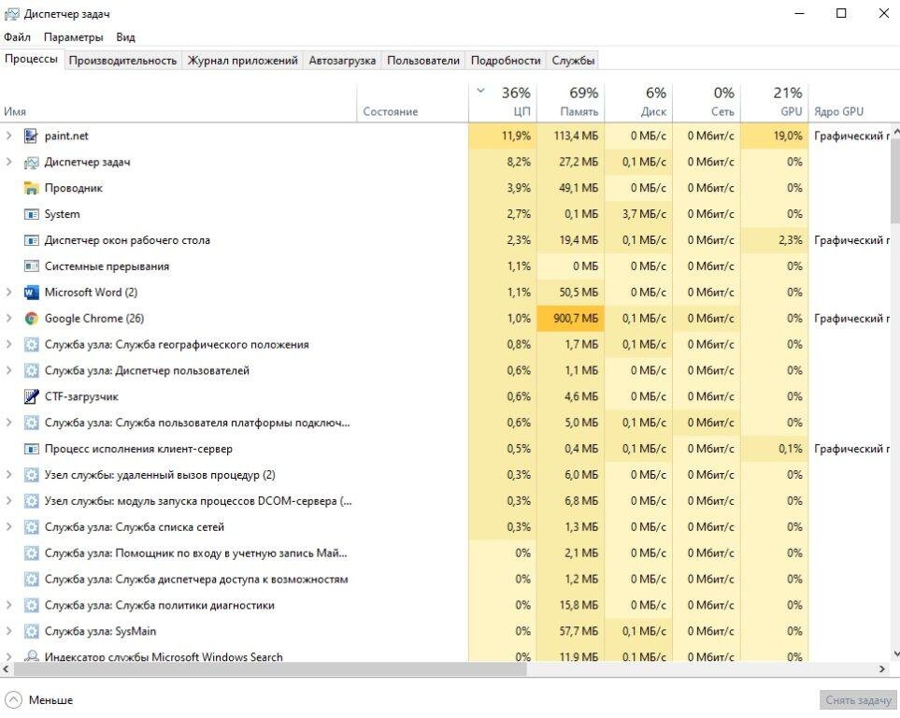Click the Диспетчер окон рабочего стола icon
The image size is (900, 718).
point(31,240)
